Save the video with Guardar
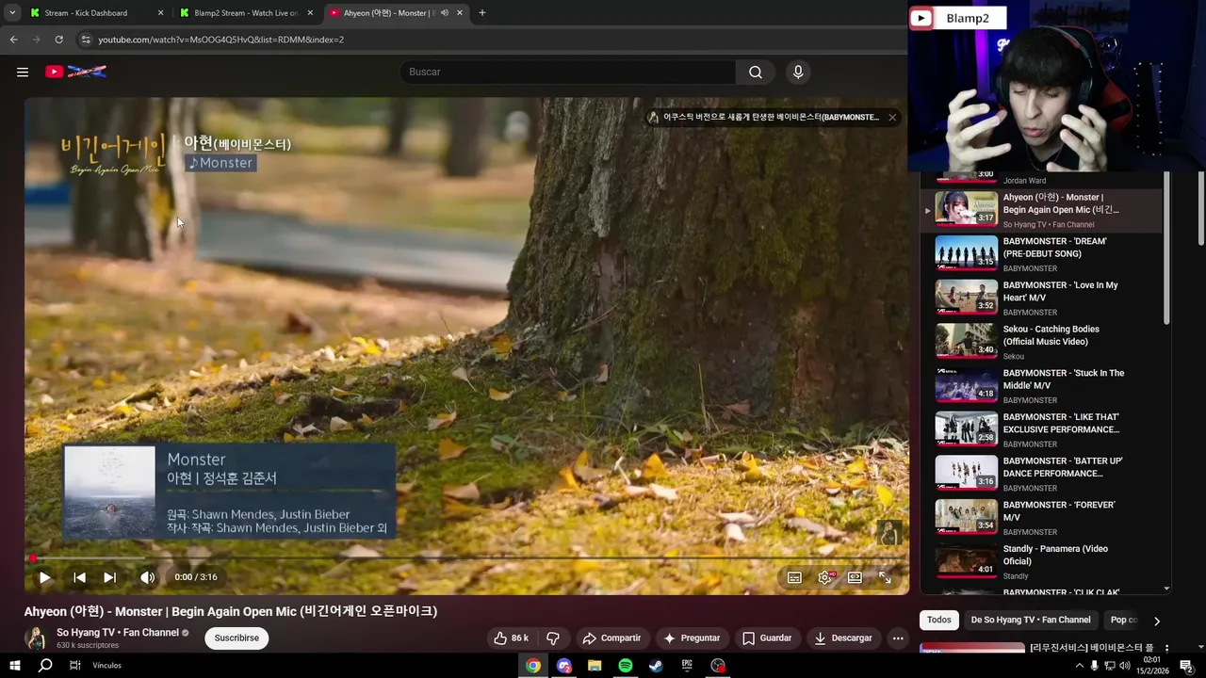The image size is (1206, 678). pos(766,638)
